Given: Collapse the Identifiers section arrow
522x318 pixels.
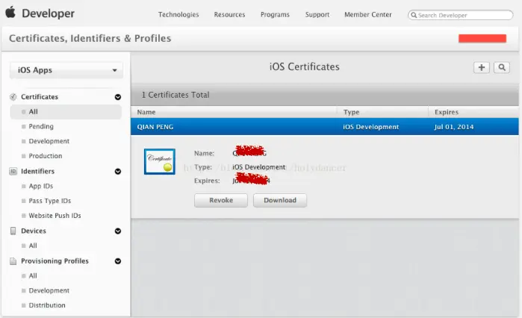Looking at the screenshot, I should [118, 171].
